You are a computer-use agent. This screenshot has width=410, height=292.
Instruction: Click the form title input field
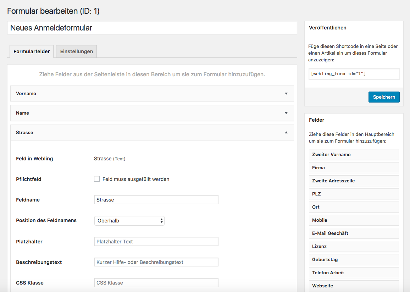152,28
